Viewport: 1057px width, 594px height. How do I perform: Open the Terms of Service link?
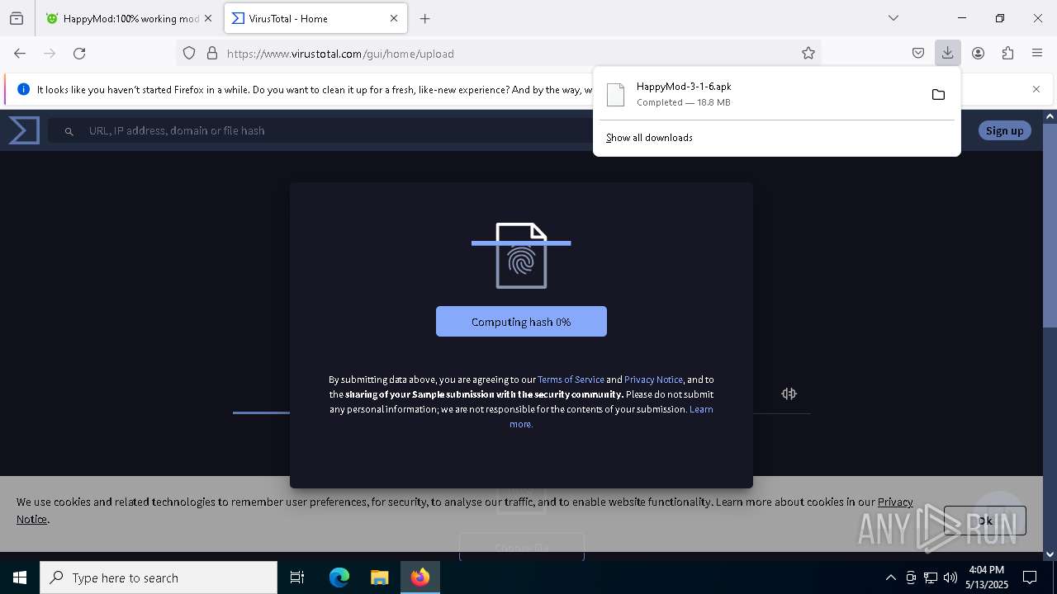[x=571, y=379]
